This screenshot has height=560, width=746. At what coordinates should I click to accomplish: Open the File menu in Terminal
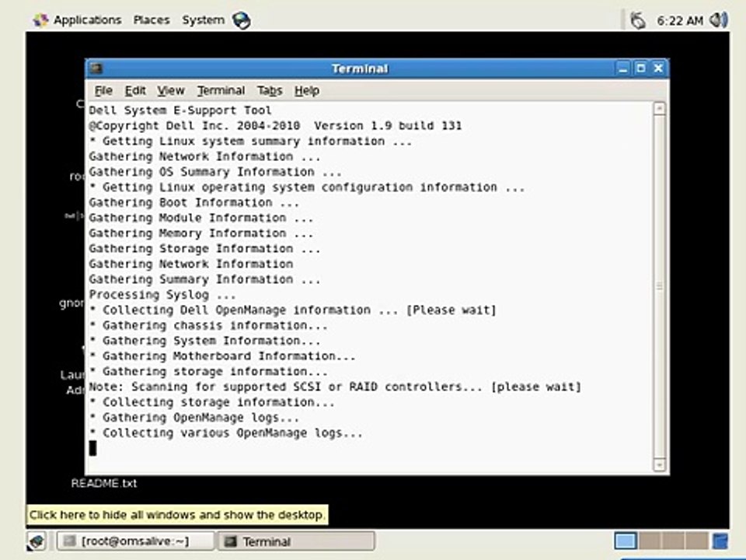103,90
